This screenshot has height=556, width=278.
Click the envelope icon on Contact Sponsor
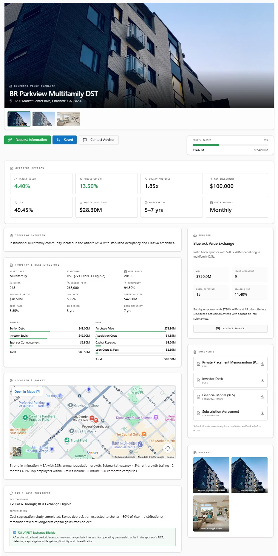(x=218, y=329)
